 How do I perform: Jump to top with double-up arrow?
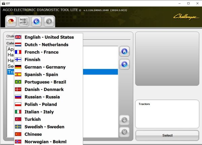(x=124, y=51)
